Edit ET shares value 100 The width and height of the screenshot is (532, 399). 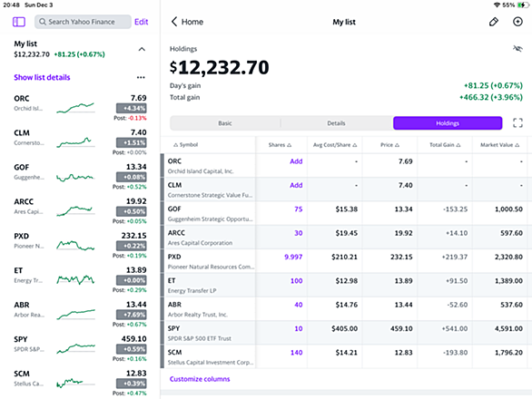pos(296,281)
